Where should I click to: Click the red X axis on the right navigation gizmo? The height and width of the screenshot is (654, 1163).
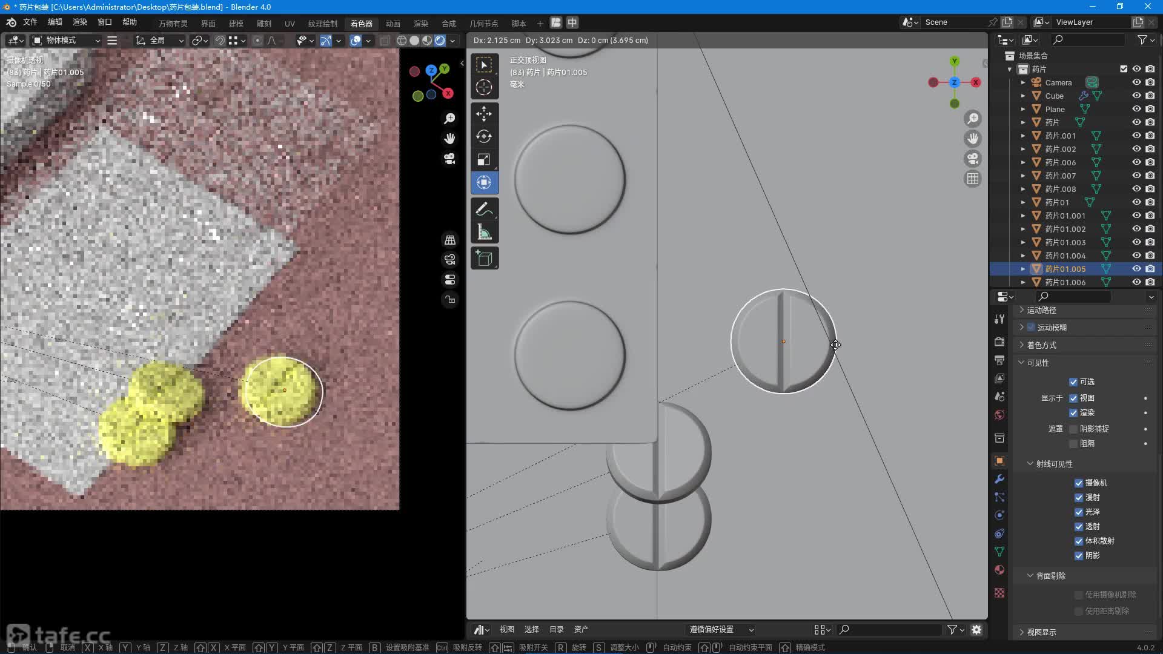tap(976, 82)
